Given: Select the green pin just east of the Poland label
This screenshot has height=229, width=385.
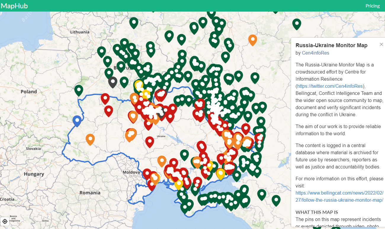Looking at the screenshot, I should coord(78,90).
